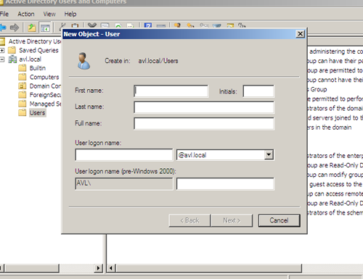Click the Up one level folder icon

tap(32, 28)
